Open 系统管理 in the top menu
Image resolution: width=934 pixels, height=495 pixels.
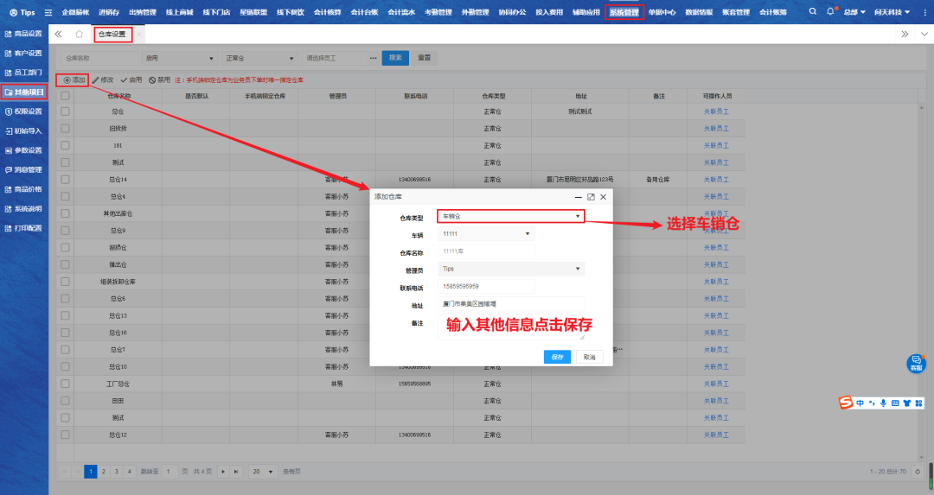click(624, 13)
